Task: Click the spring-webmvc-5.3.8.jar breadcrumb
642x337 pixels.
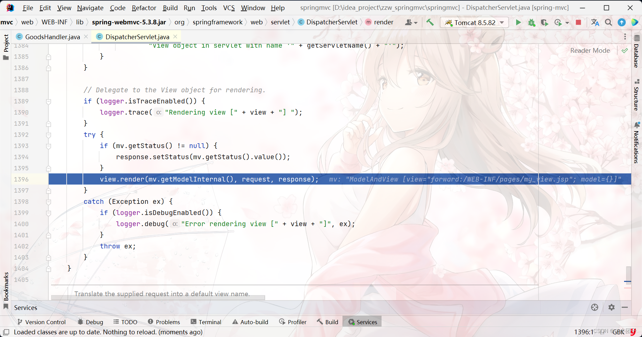Action: pos(129,22)
